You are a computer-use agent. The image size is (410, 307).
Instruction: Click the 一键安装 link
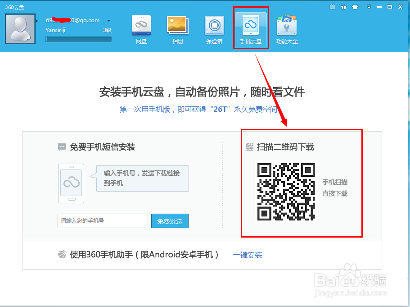coord(248,255)
